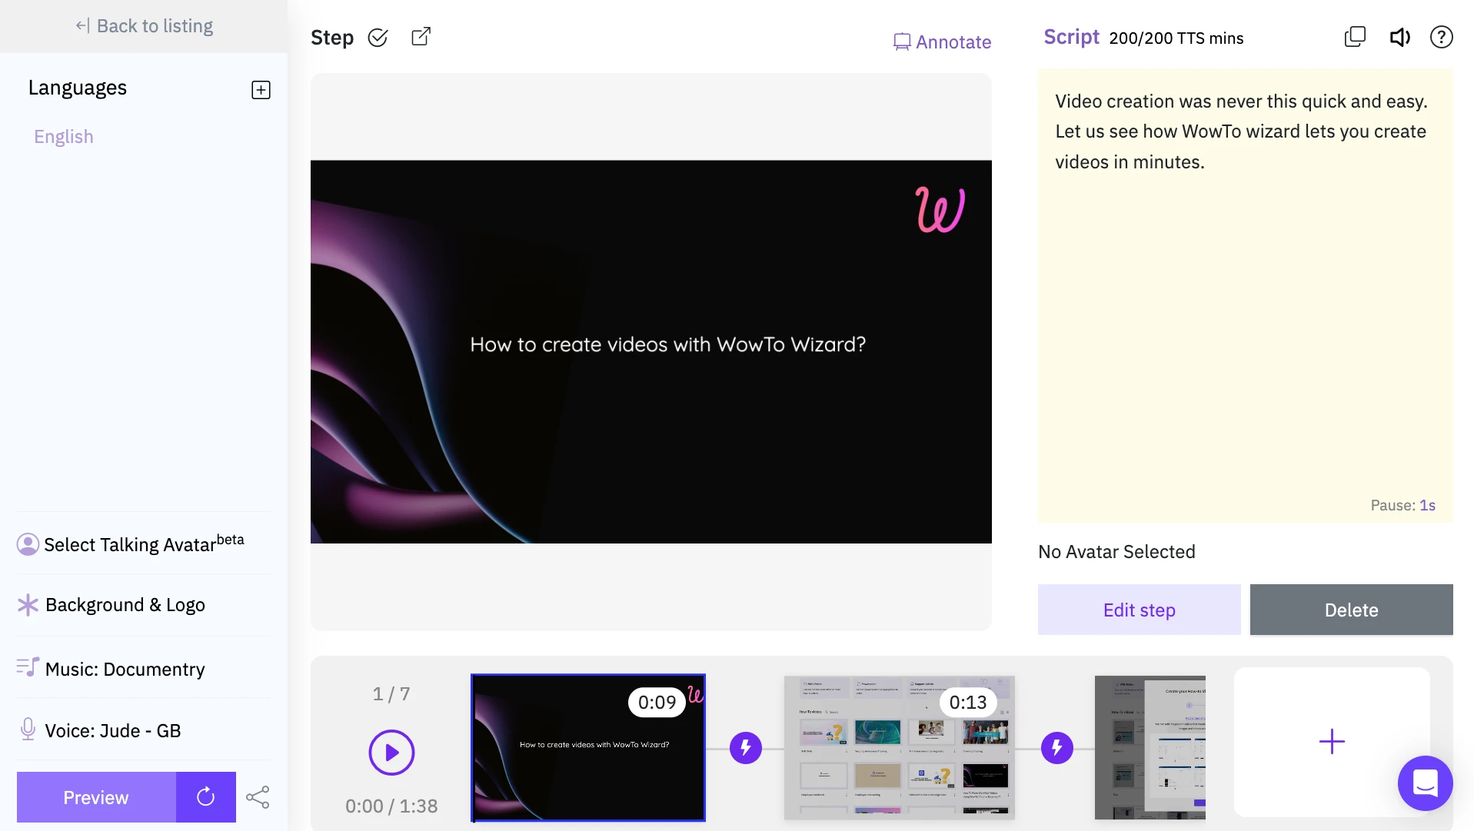Delete the current step

point(1351,610)
